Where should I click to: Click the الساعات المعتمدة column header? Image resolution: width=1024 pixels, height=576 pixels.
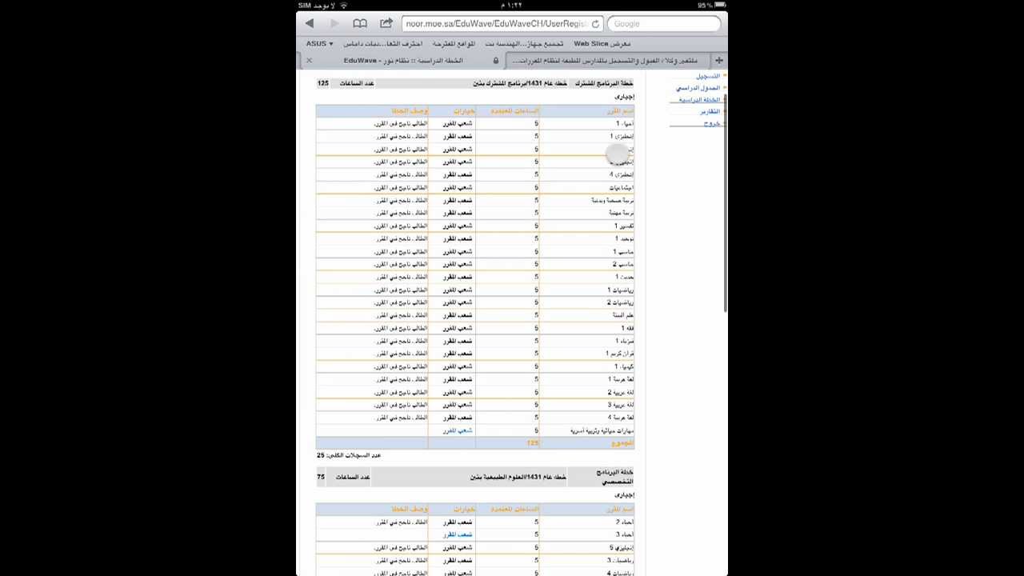coord(514,111)
